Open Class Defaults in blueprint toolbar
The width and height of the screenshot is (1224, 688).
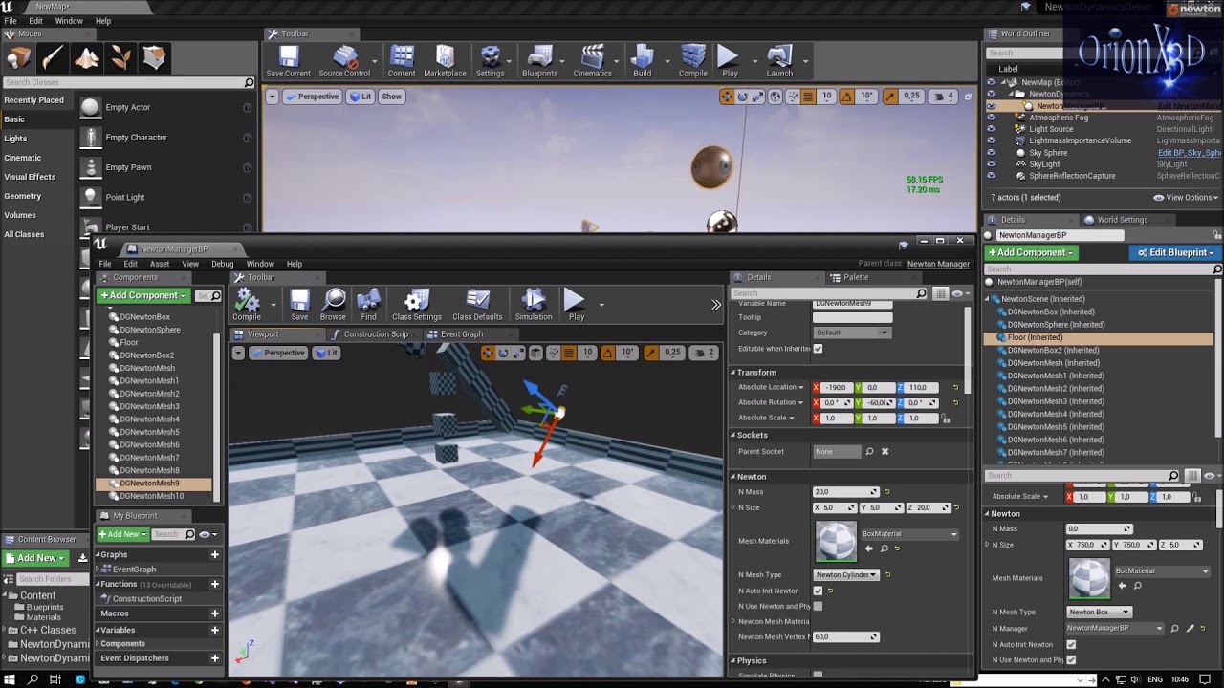point(477,305)
